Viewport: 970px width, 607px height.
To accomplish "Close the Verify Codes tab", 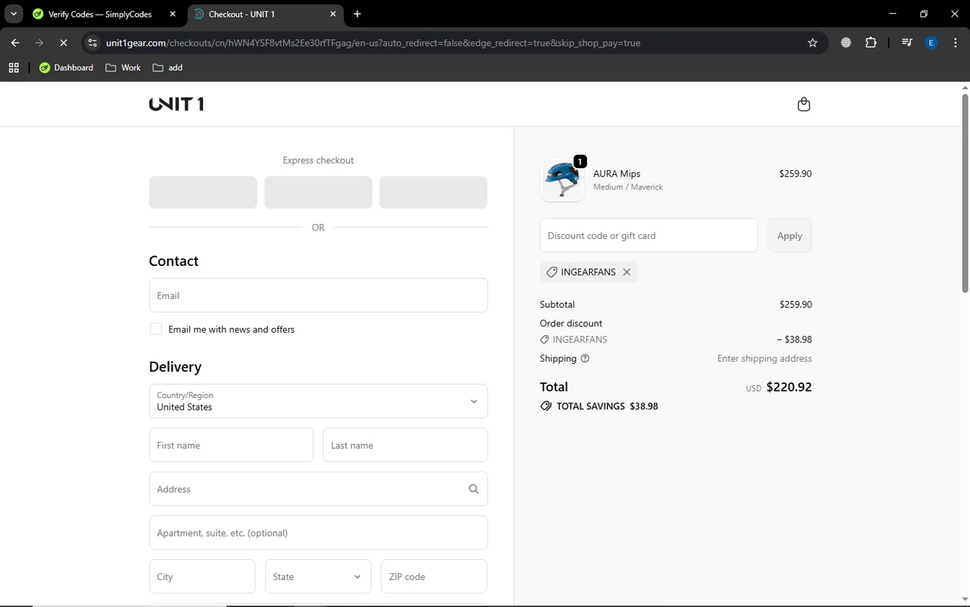I will [x=173, y=14].
